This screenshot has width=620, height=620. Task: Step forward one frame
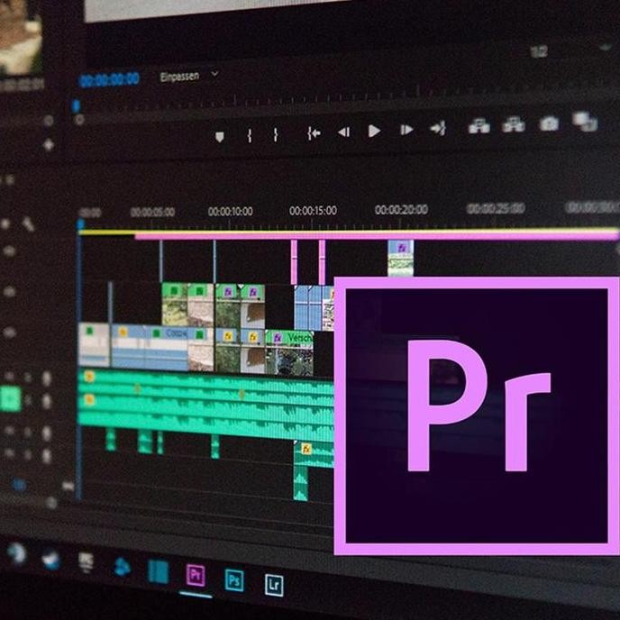tap(406, 130)
